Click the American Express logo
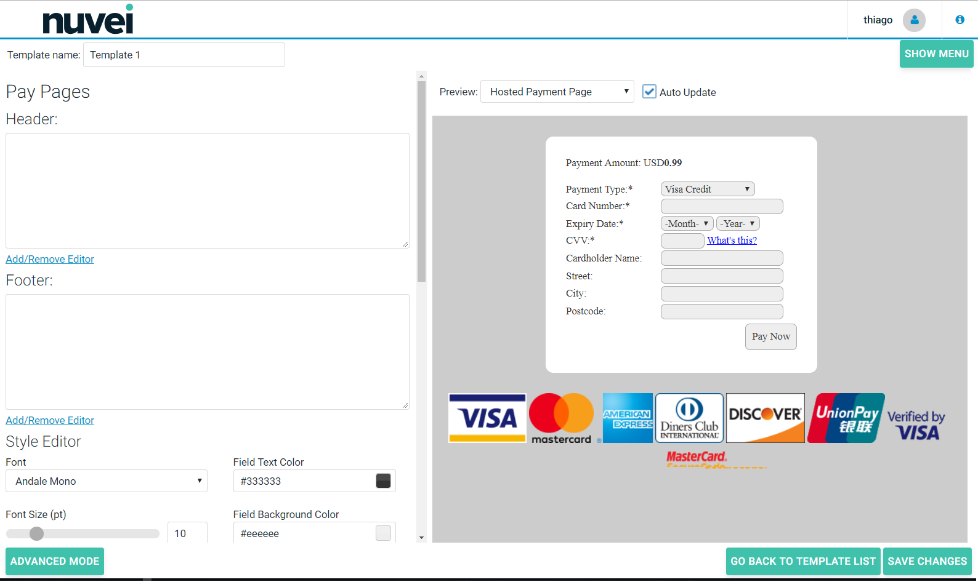The image size is (978, 582). 628,418
